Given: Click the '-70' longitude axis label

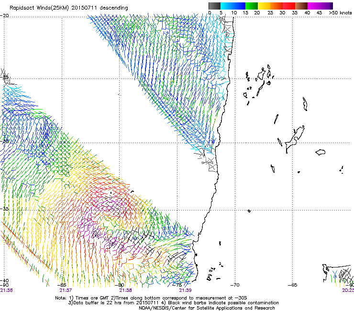Looking at the screenshot, I should [235, 285].
